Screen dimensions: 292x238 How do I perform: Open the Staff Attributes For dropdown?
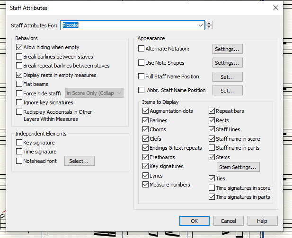click(x=201, y=25)
